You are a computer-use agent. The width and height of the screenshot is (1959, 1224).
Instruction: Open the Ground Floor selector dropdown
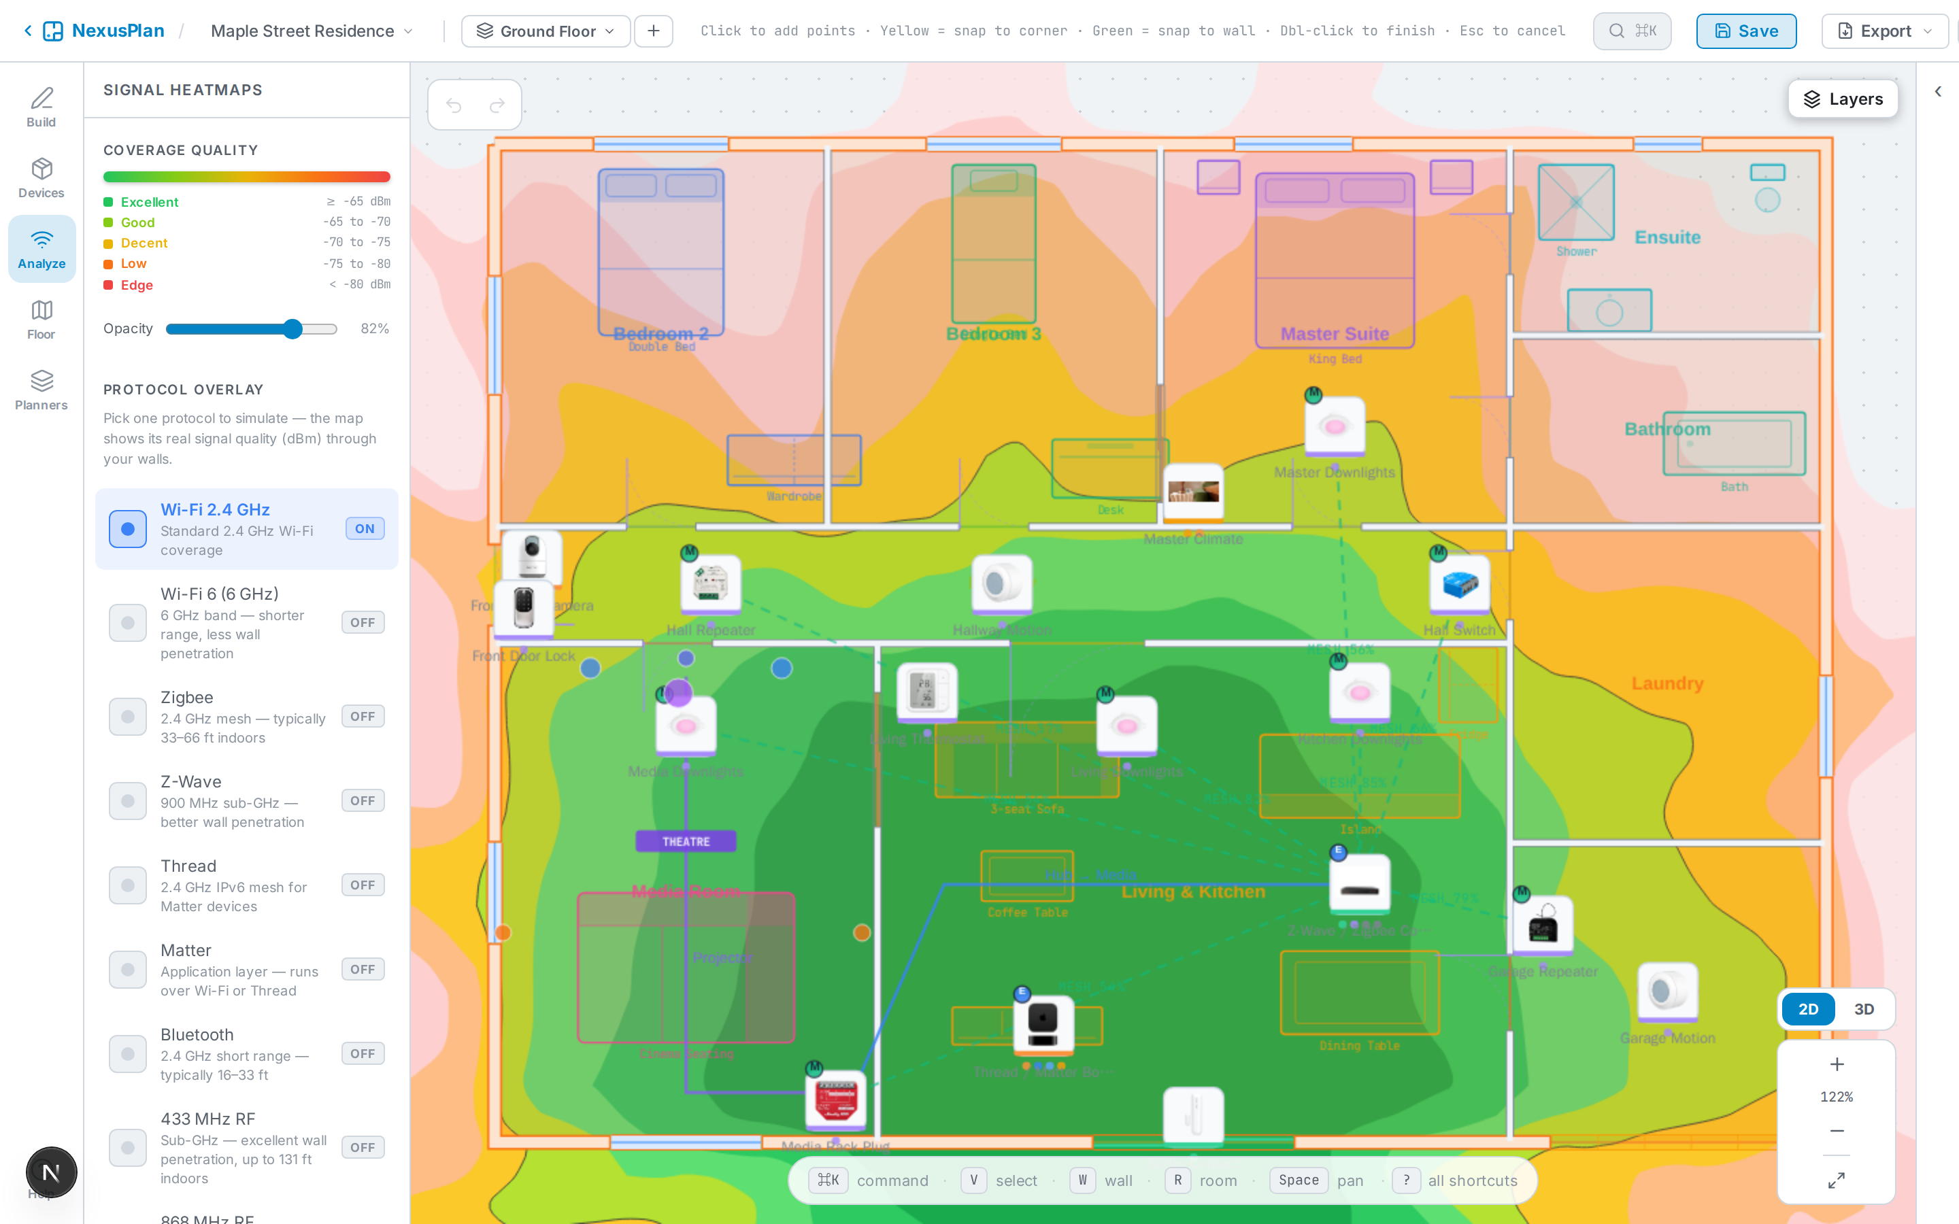[x=546, y=31]
